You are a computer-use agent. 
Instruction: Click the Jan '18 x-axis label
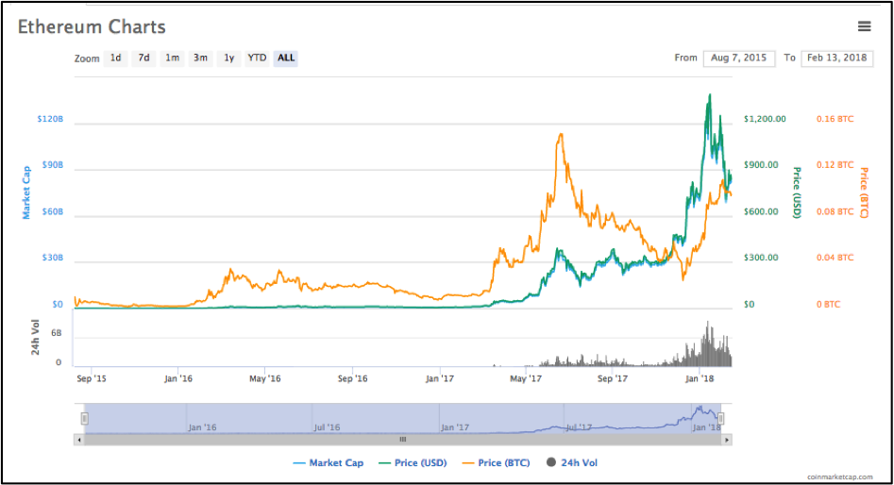click(699, 379)
